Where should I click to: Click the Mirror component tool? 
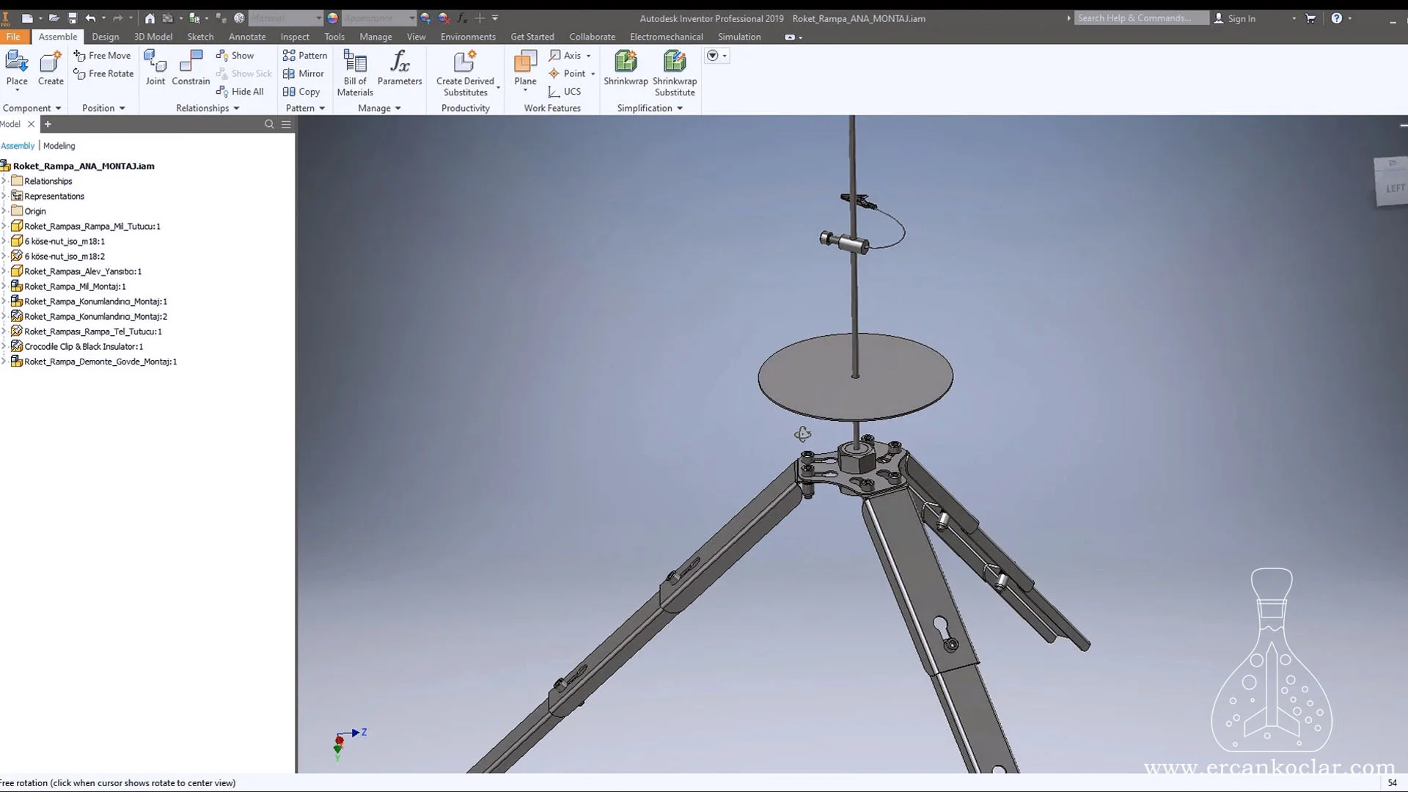click(303, 73)
